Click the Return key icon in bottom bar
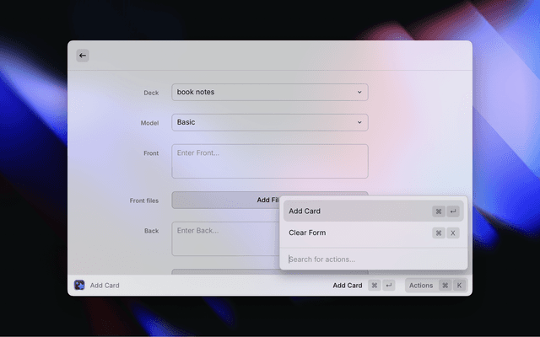Viewport: 540px width, 337px height. click(x=388, y=286)
